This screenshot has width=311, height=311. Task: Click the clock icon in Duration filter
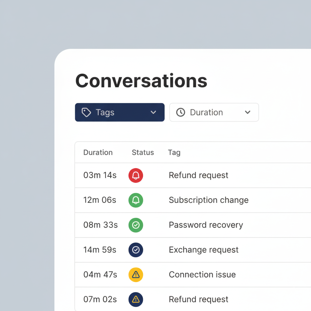click(x=181, y=112)
